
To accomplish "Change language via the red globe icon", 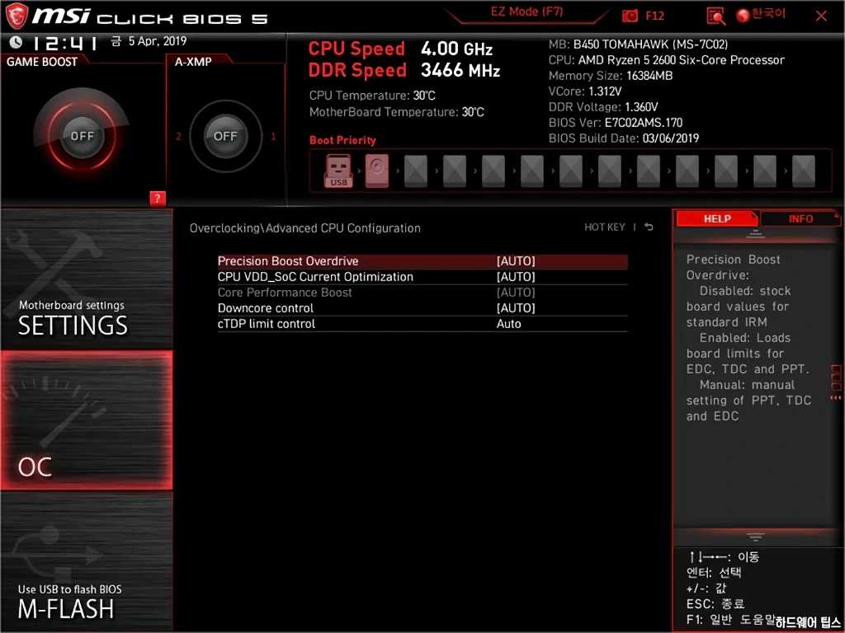I will (x=744, y=16).
